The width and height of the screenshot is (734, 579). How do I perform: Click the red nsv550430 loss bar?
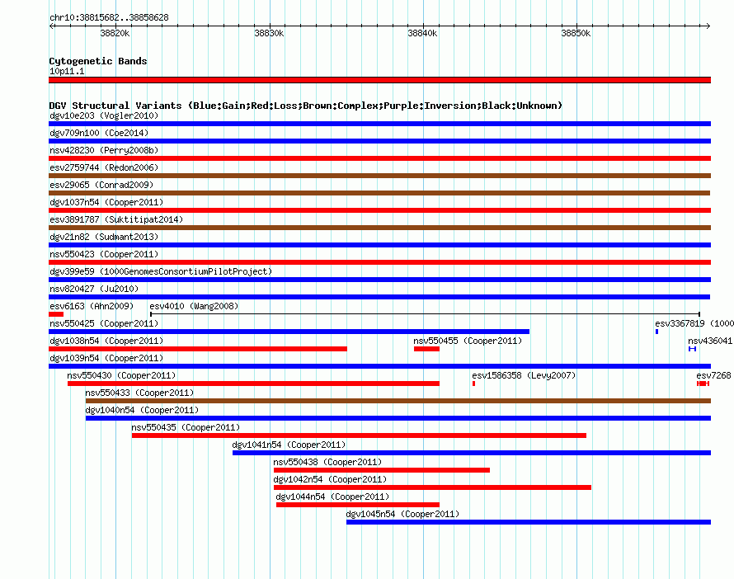click(253, 384)
